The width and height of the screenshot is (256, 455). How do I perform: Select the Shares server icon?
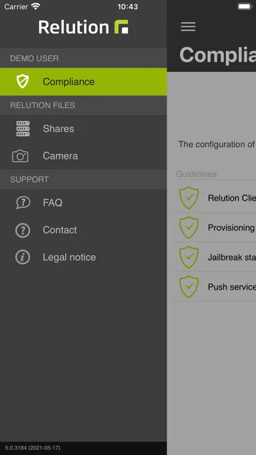click(23, 129)
